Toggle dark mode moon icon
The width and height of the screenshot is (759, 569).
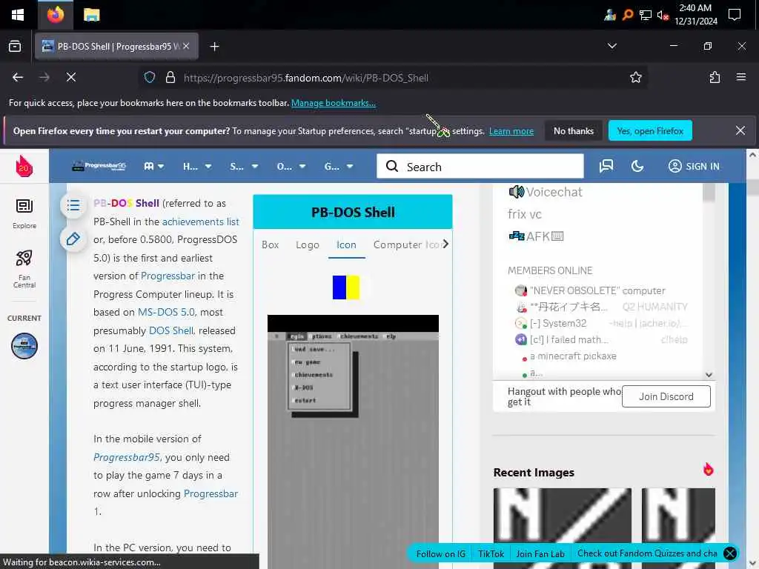click(637, 167)
